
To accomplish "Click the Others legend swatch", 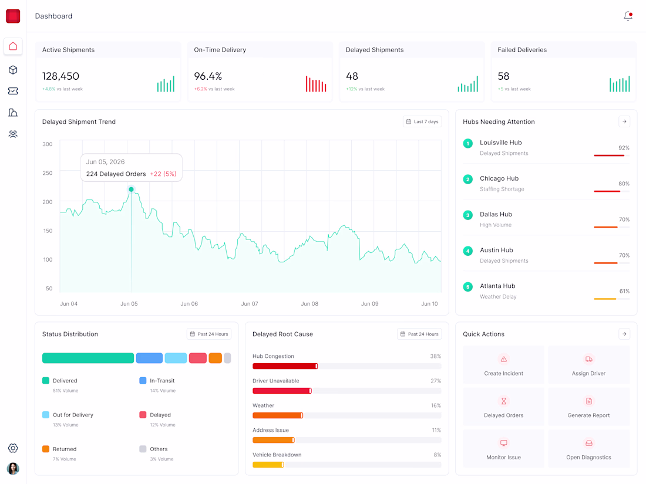I will (x=143, y=449).
